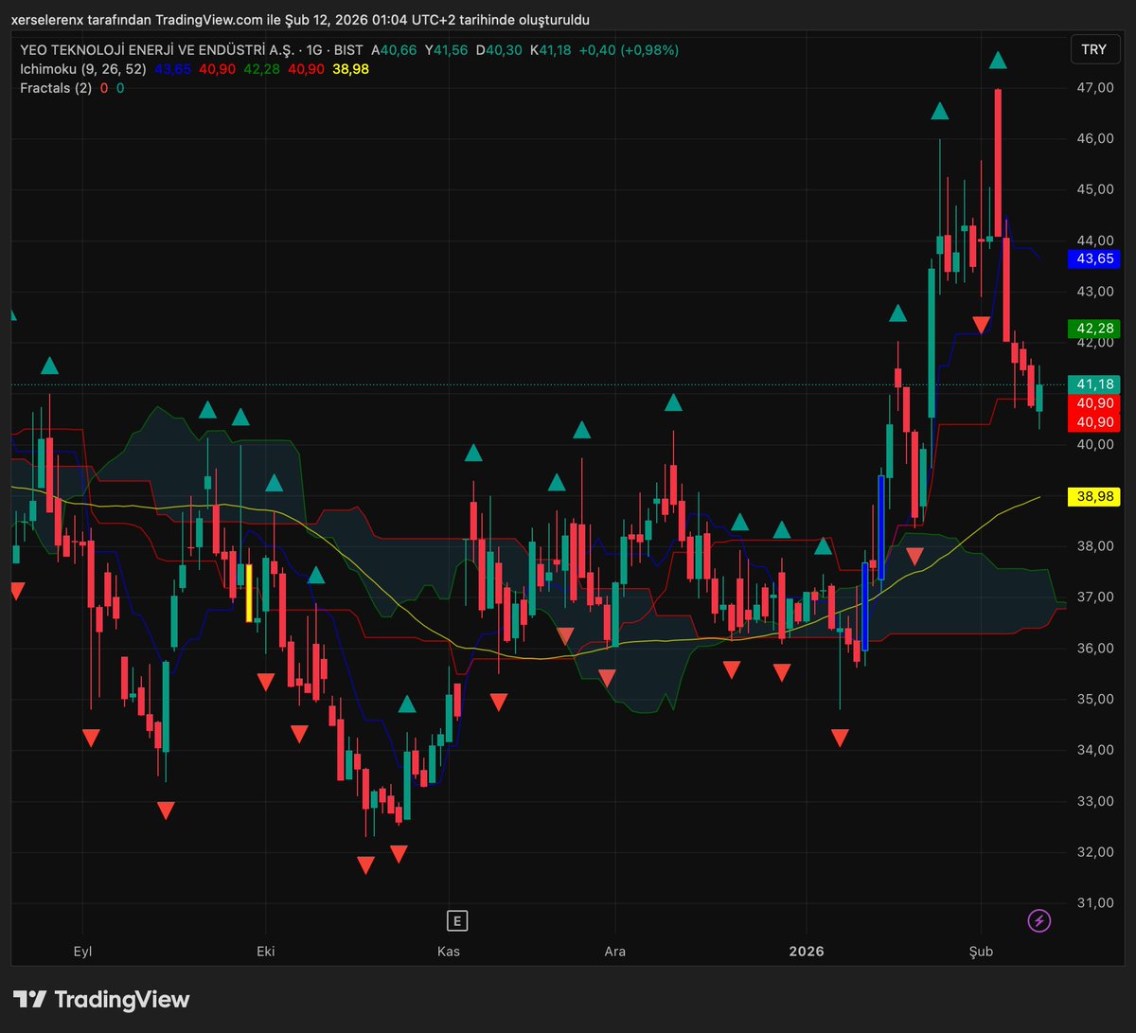Click the Ichimoku (9, 26, 52) legend

82,69
